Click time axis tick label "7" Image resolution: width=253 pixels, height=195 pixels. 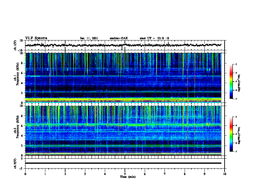point(165,174)
